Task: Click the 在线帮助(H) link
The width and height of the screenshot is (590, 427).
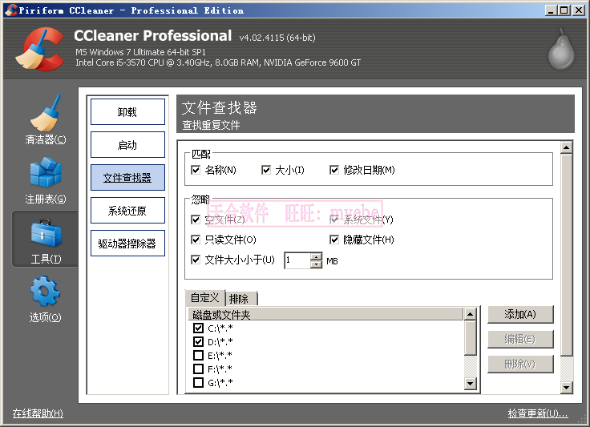Action: pyautogui.click(x=38, y=413)
